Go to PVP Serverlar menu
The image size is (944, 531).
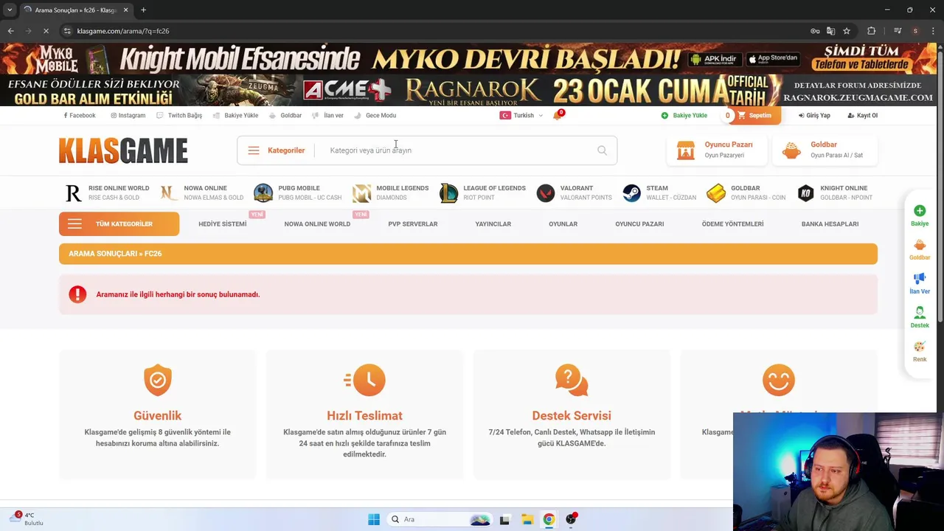coord(413,223)
